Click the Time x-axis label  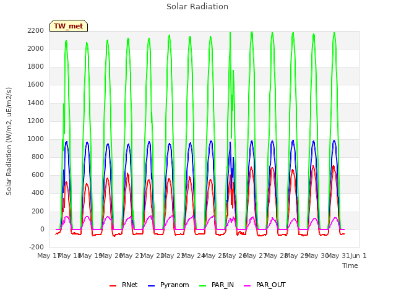pos(350,265)
